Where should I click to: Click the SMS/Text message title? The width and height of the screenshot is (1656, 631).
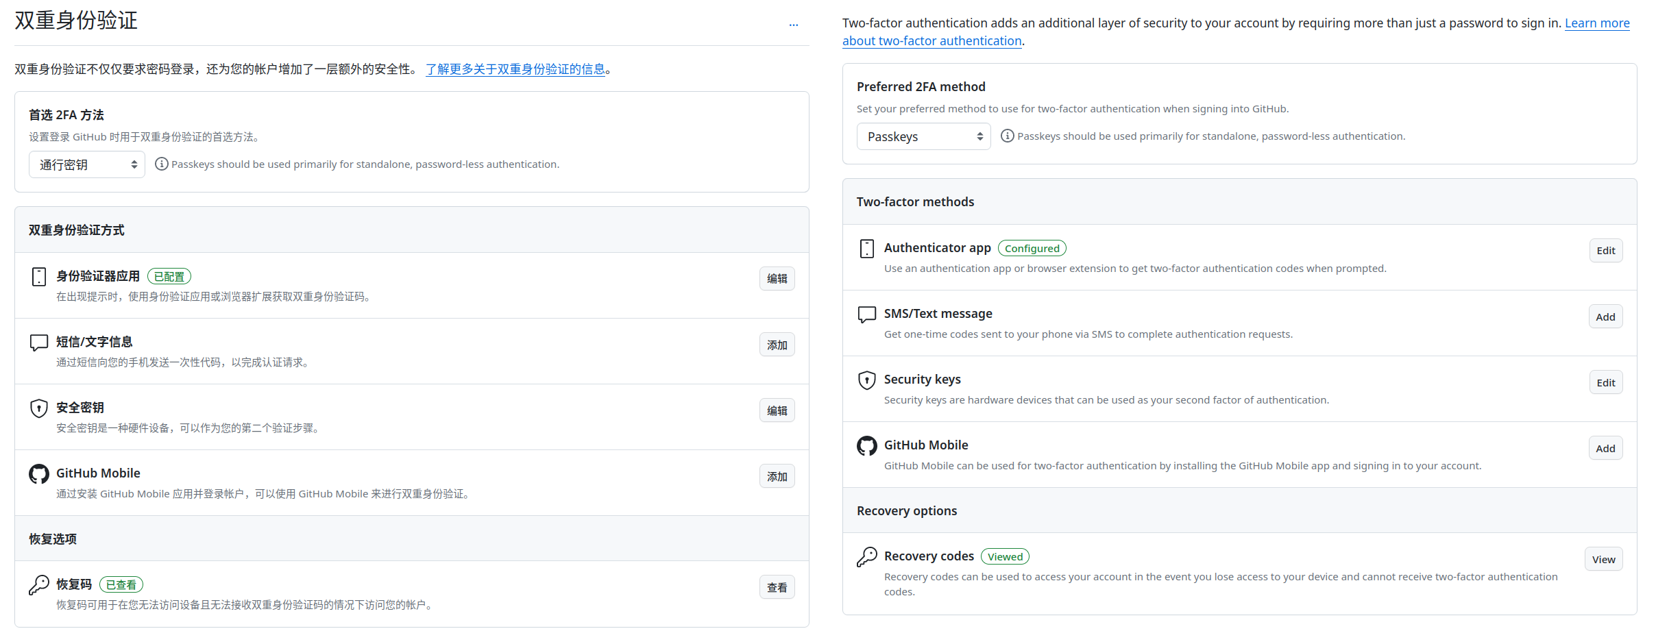click(x=938, y=314)
